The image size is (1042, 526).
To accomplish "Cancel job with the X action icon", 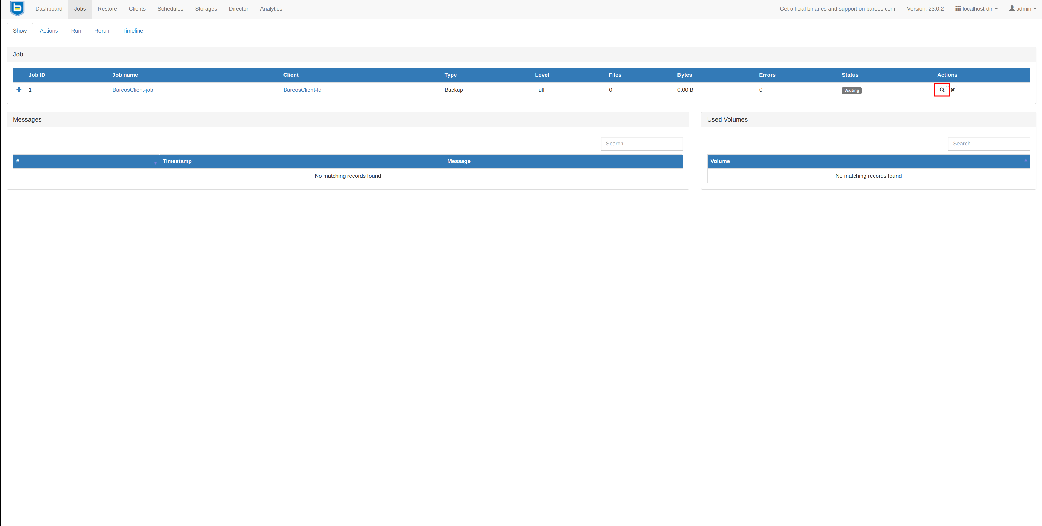I will (953, 90).
